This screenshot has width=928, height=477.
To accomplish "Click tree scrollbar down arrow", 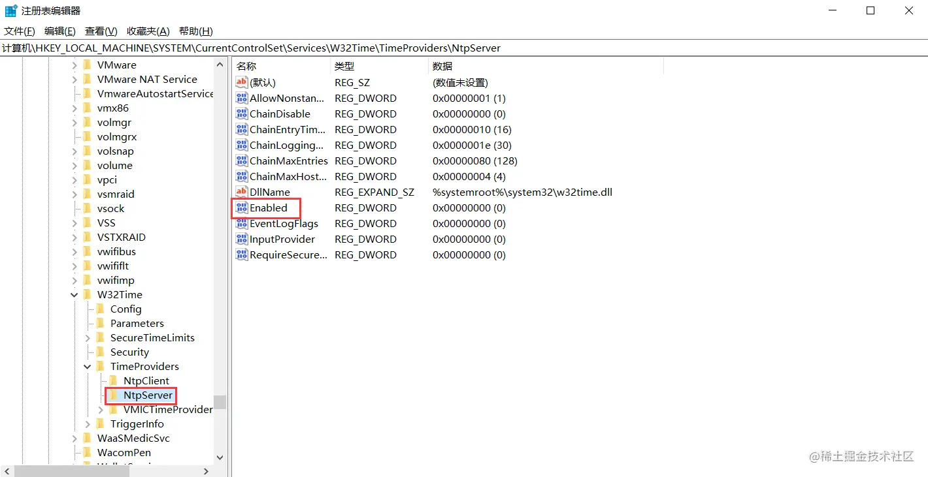I will [220, 458].
